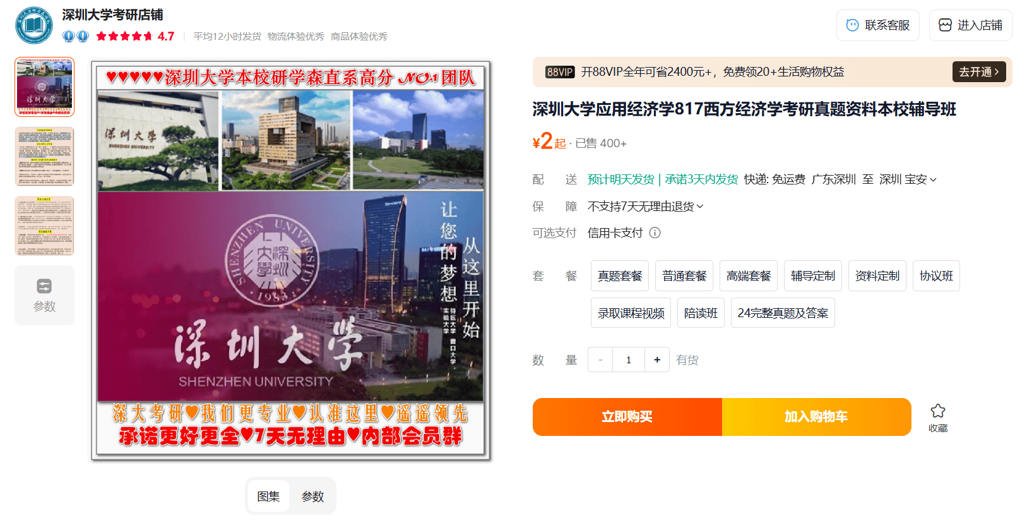Switch to the 参数 tab below image

[312, 497]
